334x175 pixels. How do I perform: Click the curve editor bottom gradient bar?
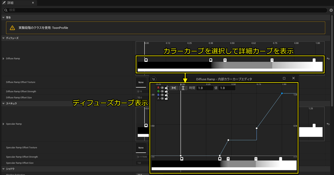(224, 165)
